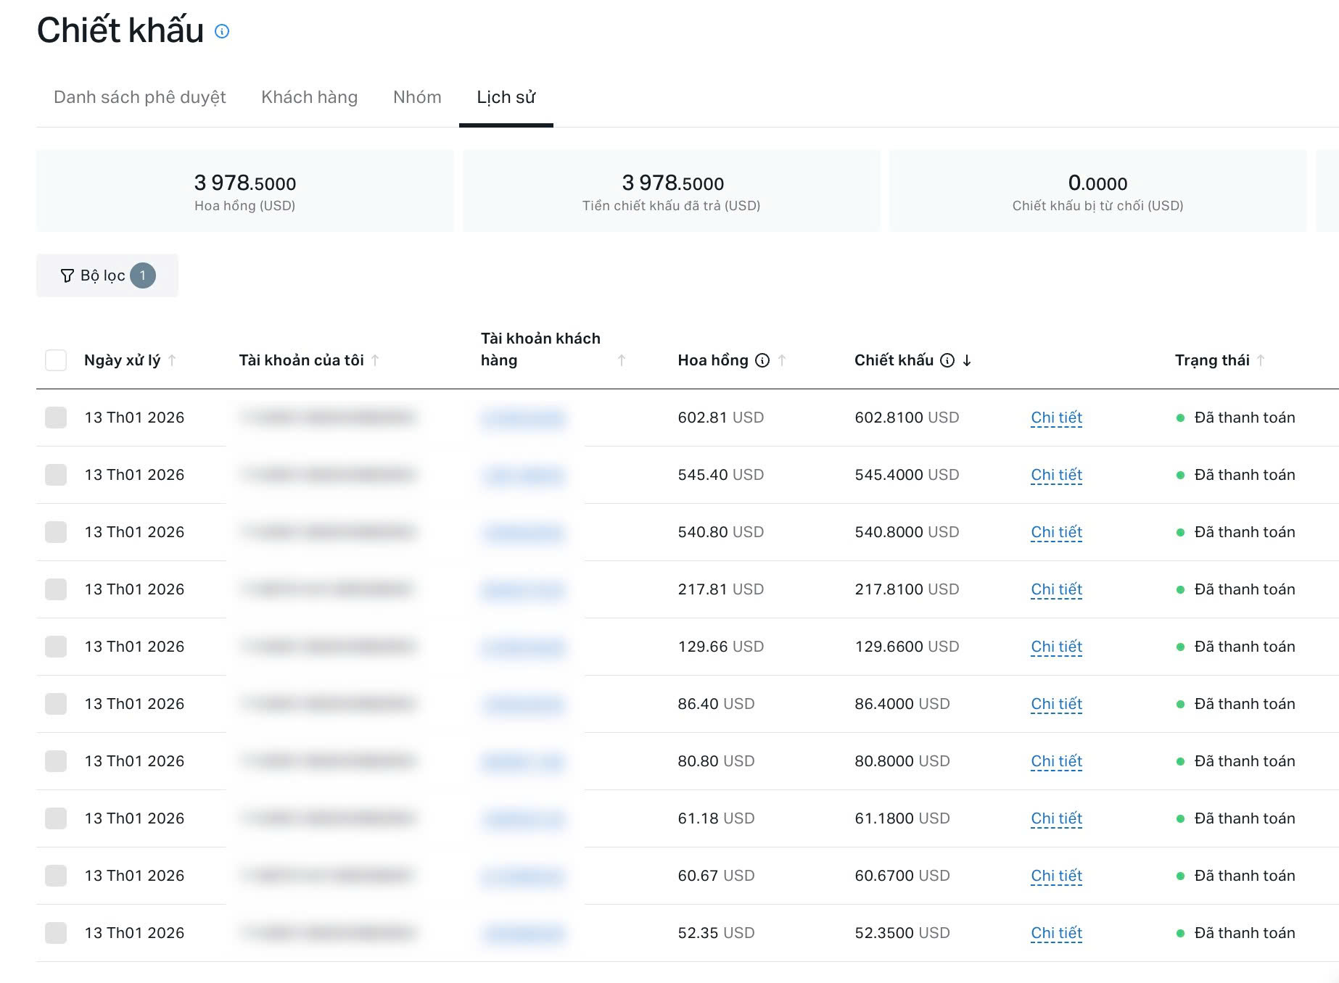Click sort arrow on Tài khoản khách hàng

621,360
